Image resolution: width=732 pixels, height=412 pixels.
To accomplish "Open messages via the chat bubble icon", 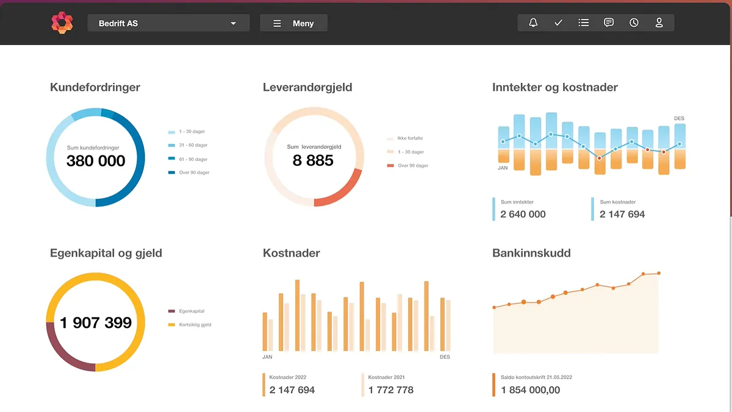I will click(x=608, y=22).
